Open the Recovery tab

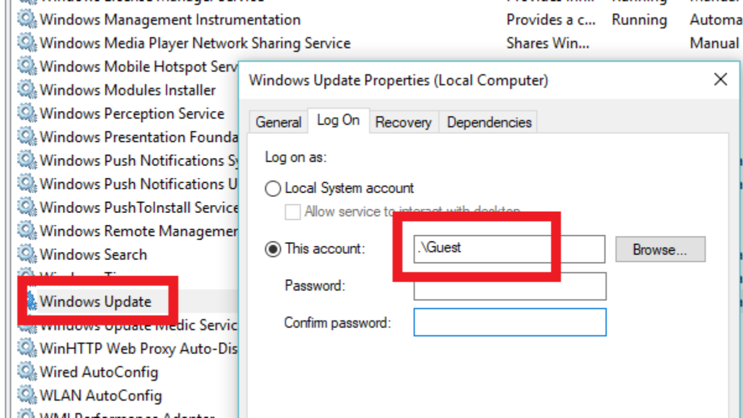pyautogui.click(x=402, y=122)
